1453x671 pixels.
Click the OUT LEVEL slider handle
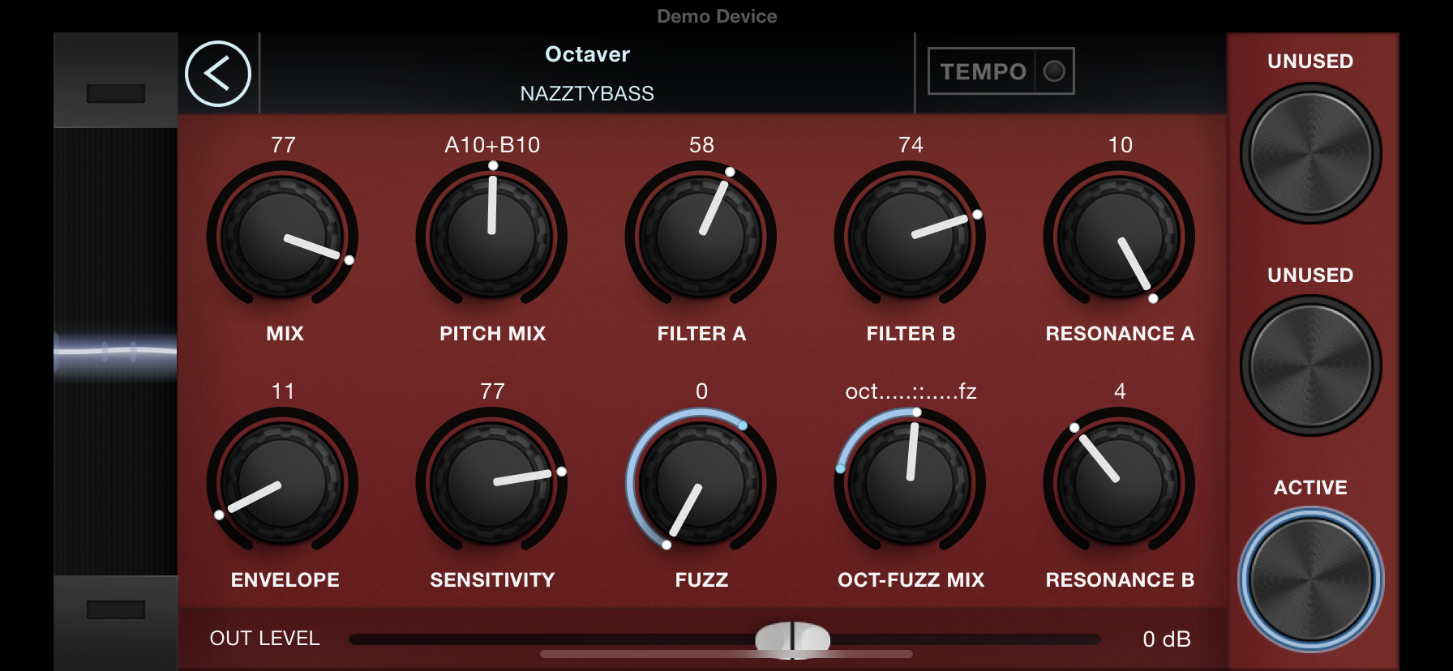point(793,639)
